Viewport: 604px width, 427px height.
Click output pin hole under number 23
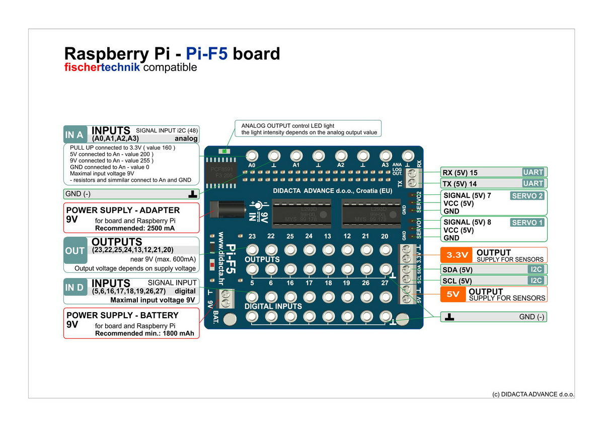(252, 249)
